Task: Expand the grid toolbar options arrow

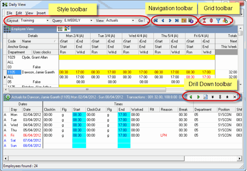Action: (x=230, y=22)
